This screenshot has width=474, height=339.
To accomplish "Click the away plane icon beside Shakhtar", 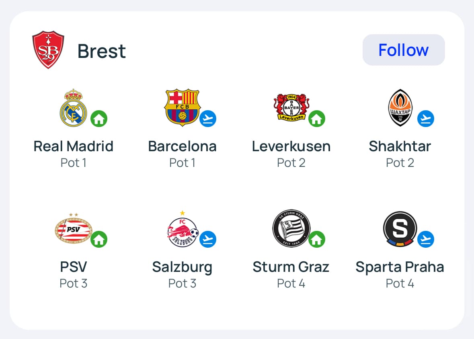I will click(426, 119).
